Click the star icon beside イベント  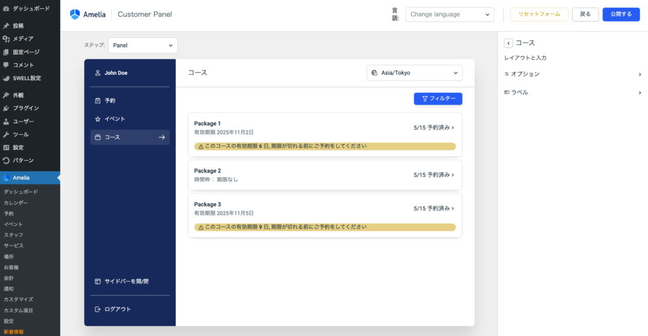tap(97, 119)
